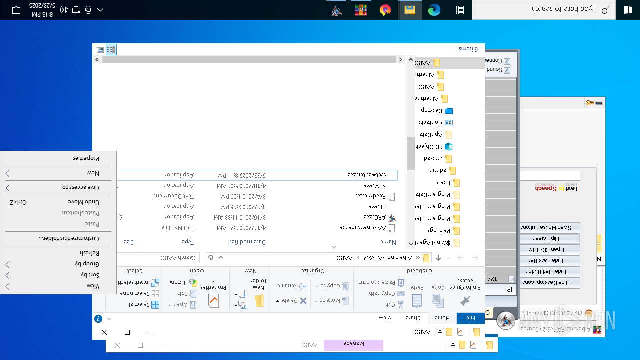Screen dimensions: 640x360
Task: Click the History icon in the ribbon
Action: pyautogui.click(x=193, y=283)
